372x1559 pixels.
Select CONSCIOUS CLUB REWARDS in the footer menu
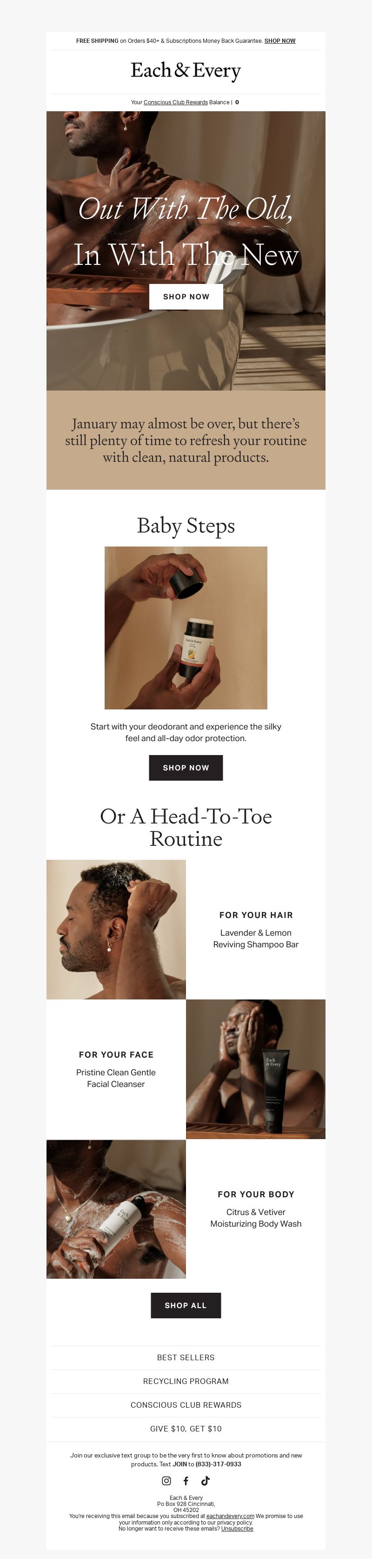click(186, 1404)
